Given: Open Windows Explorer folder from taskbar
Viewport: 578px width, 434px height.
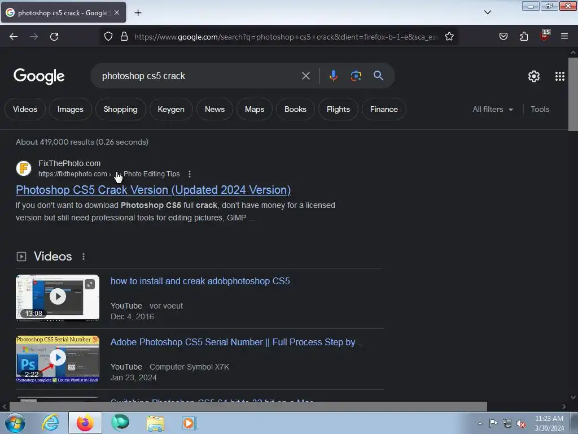Looking at the screenshot, I should [155, 423].
